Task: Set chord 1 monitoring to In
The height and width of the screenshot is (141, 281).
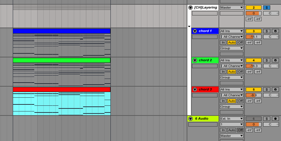Action: click(x=223, y=42)
